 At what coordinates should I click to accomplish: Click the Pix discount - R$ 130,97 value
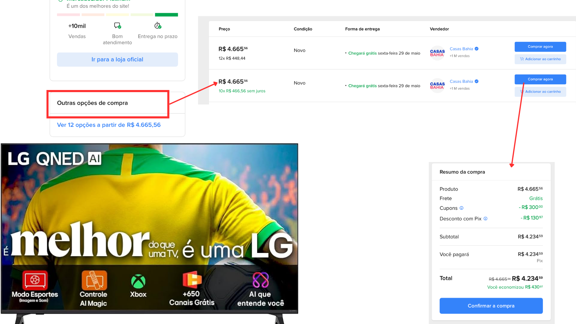coord(532,218)
